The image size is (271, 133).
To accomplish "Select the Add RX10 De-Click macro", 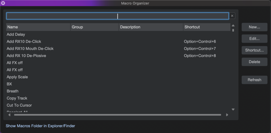I will pyautogui.click(x=118, y=41).
